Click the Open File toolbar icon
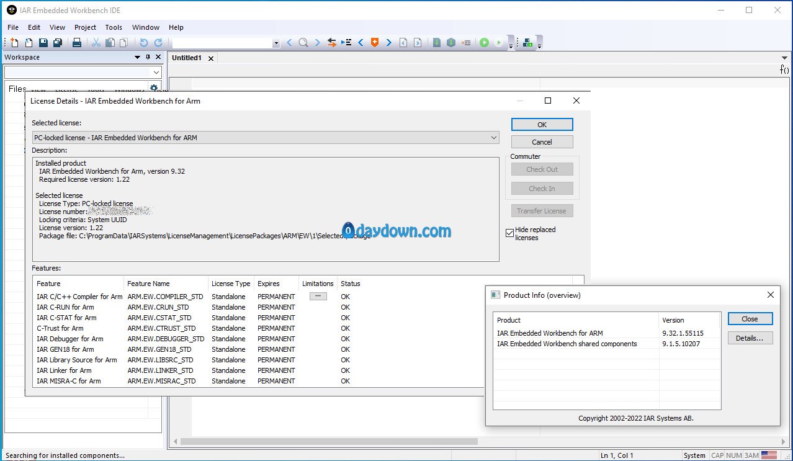 pyautogui.click(x=29, y=43)
